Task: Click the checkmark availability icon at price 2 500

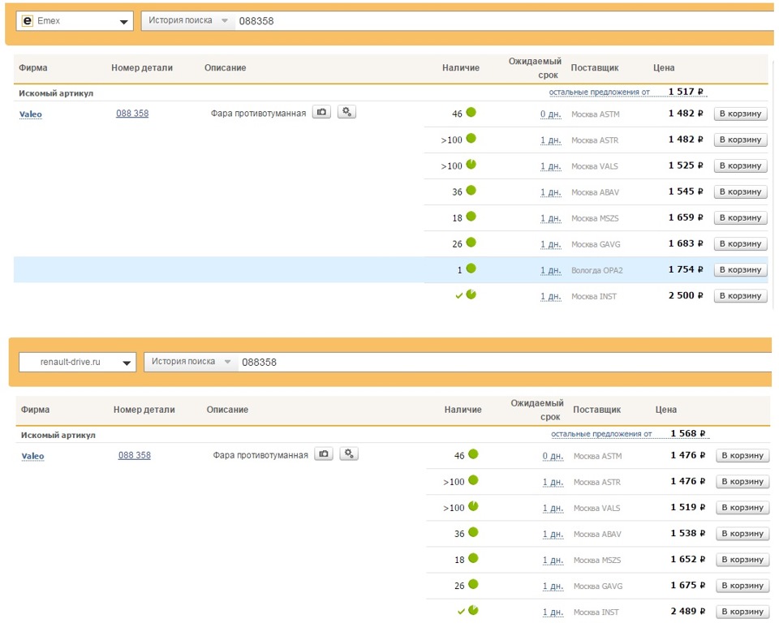Action: [459, 295]
